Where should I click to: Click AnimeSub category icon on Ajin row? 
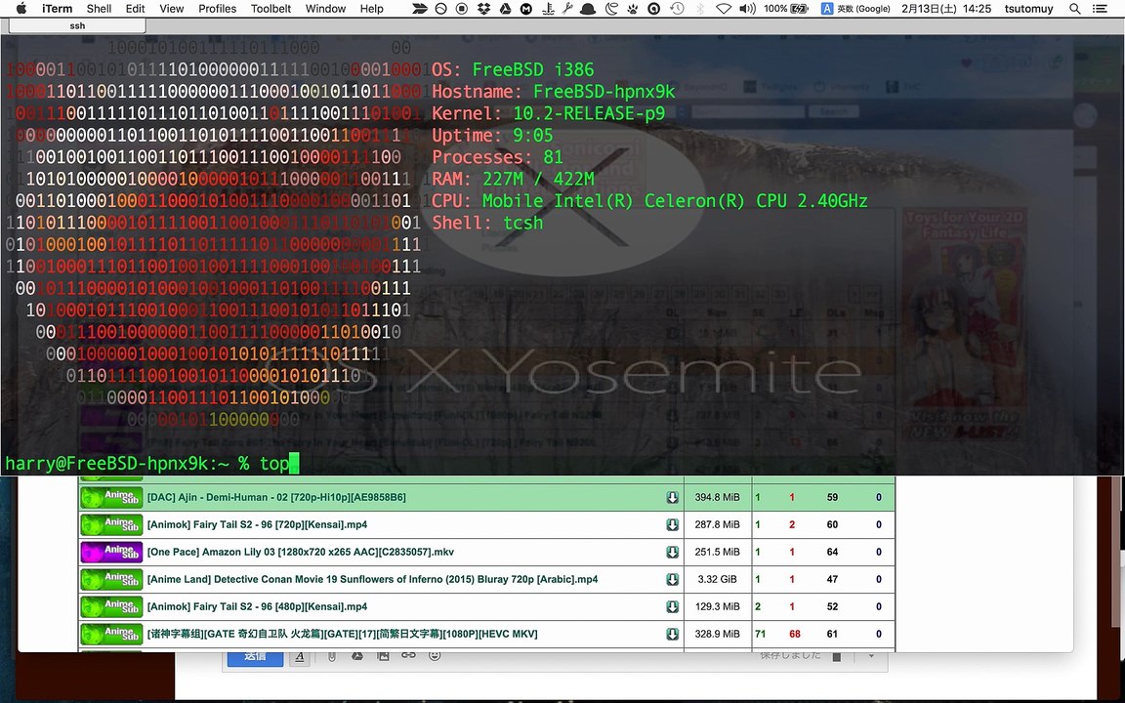click(x=111, y=497)
